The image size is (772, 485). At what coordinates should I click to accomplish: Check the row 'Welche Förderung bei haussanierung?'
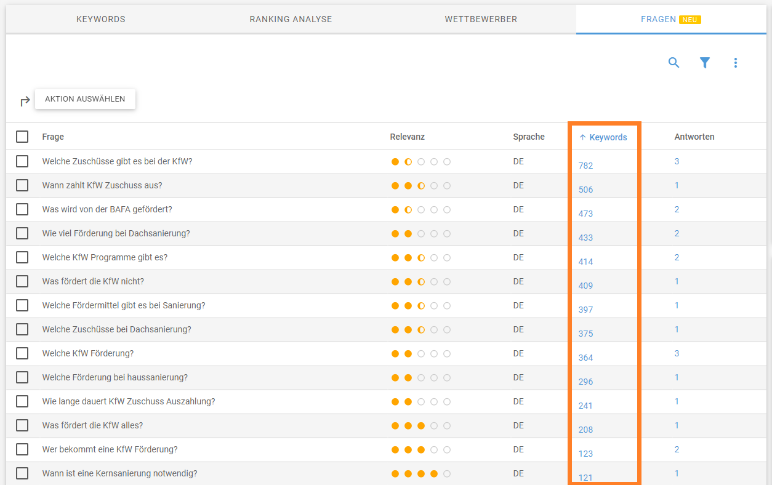22,377
